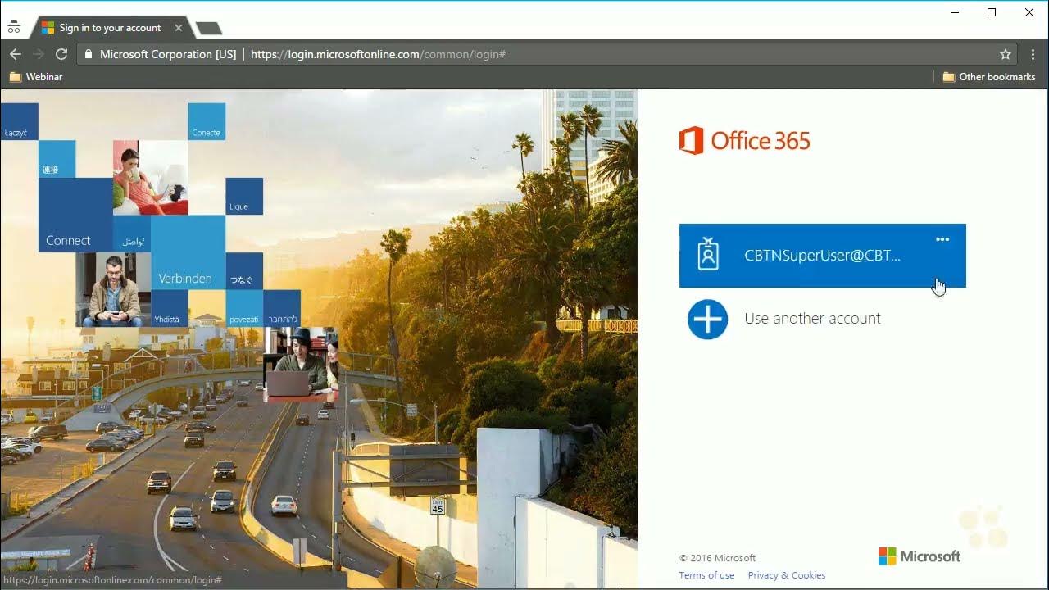The height and width of the screenshot is (590, 1049).
Task: Click the Microsoft logo in the footer
Action: [x=919, y=556]
